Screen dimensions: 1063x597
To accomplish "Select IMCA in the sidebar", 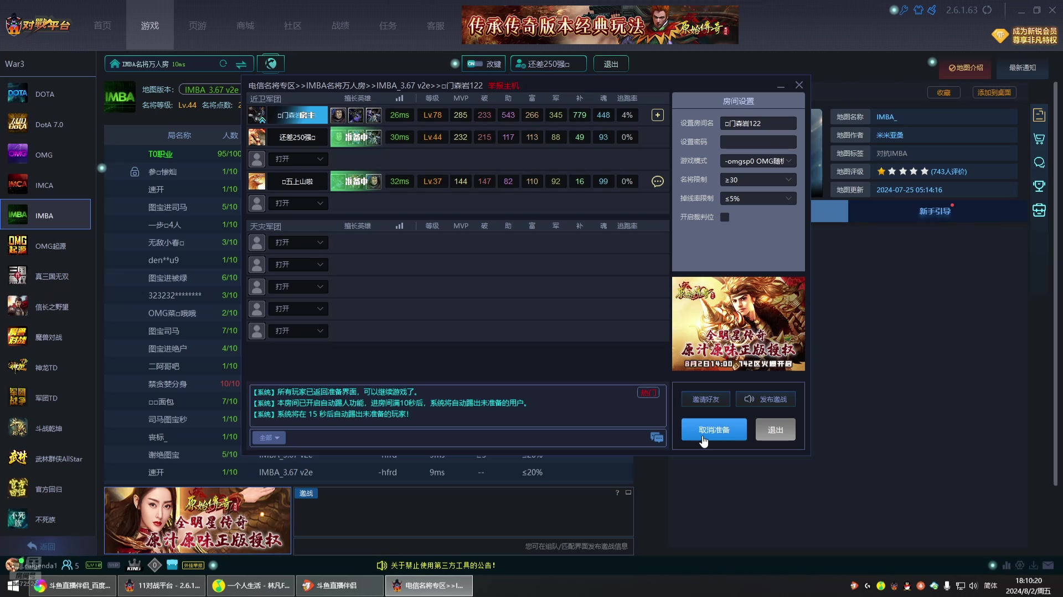I will click(x=45, y=185).
